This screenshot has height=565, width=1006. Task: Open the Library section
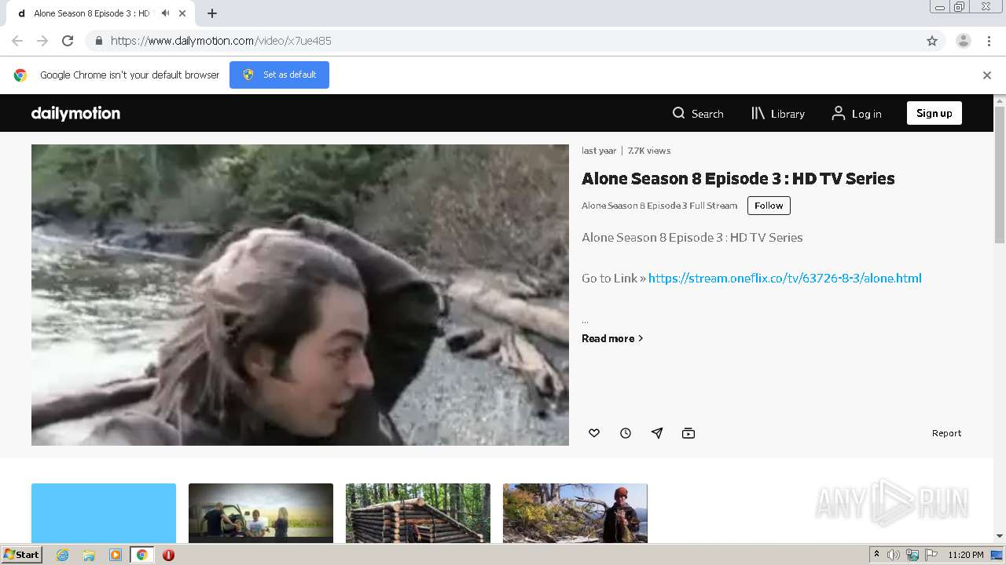click(778, 113)
